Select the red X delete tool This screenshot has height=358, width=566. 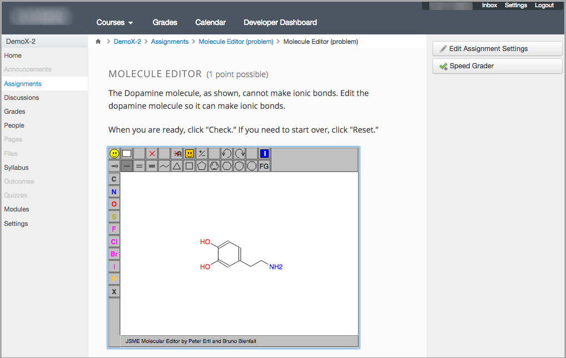[x=152, y=154]
